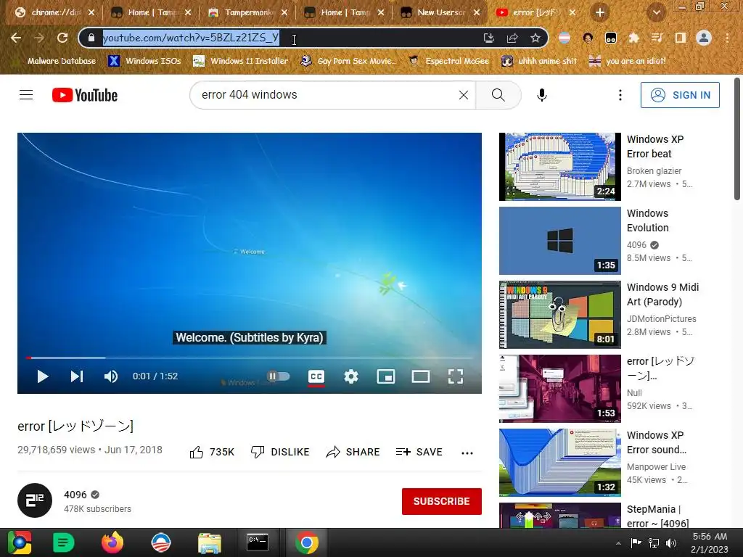Screen dimensions: 743x557
Task: Go back in browser
Action: tap(16, 38)
